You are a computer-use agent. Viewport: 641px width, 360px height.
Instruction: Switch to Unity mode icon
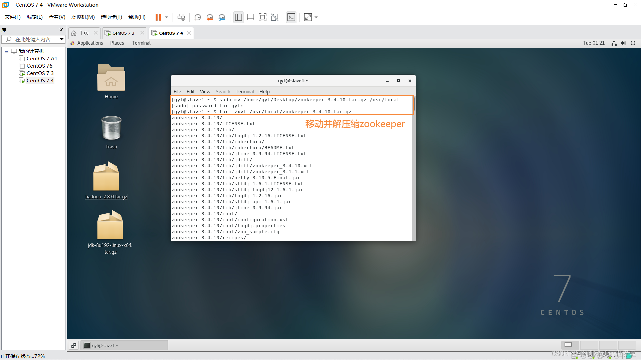point(274,17)
